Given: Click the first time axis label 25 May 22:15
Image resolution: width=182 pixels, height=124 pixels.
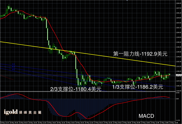Looking at the screenshot, I should tap(4, 123).
